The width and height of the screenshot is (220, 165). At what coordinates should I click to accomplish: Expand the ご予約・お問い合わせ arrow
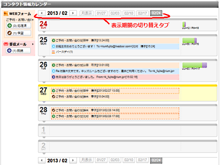33,20
